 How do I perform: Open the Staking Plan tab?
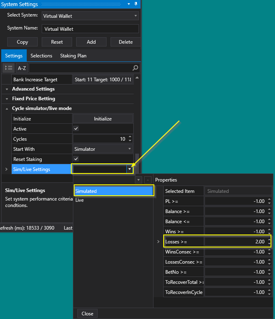(x=73, y=56)
